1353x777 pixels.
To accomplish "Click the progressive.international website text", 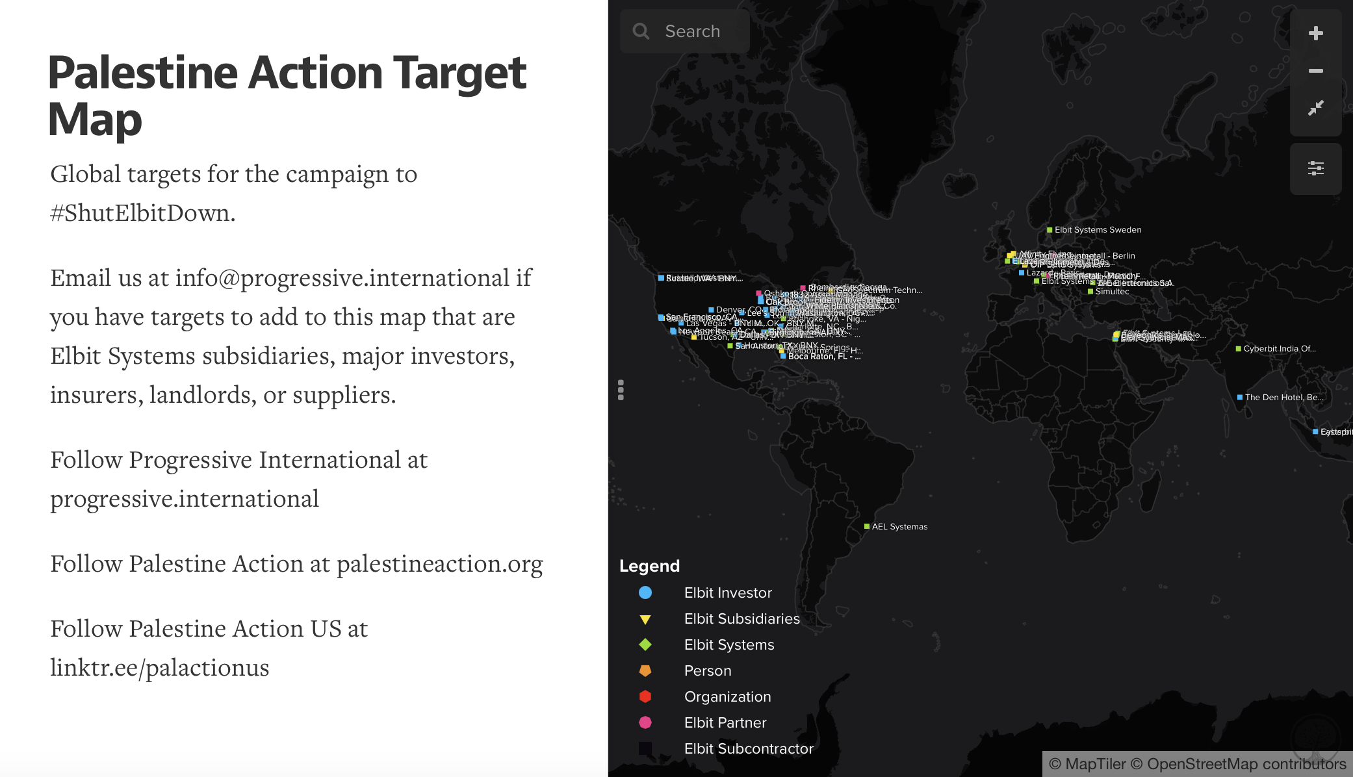I will [185, 499].
